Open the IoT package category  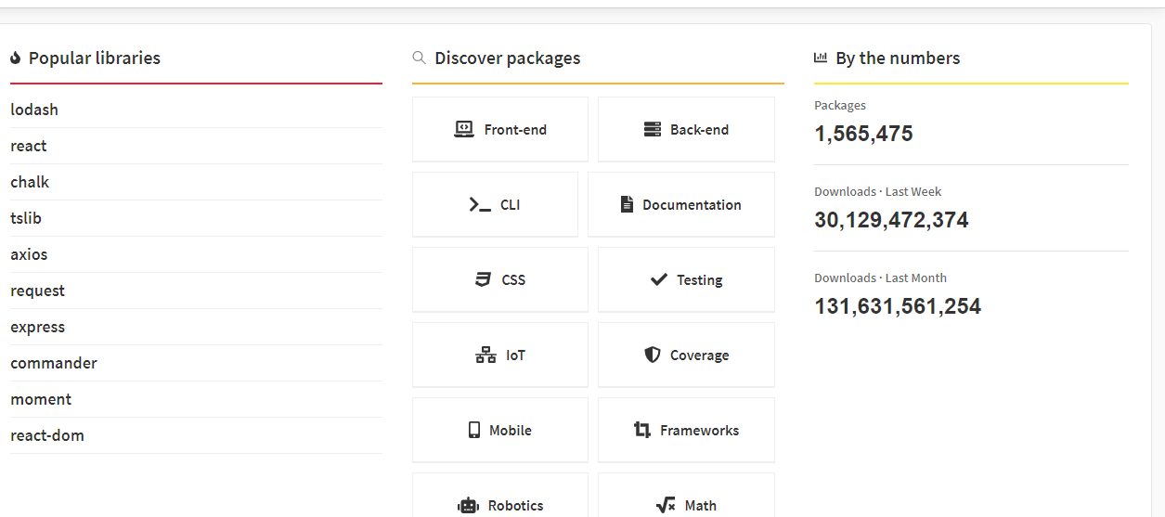pos(500,355)
